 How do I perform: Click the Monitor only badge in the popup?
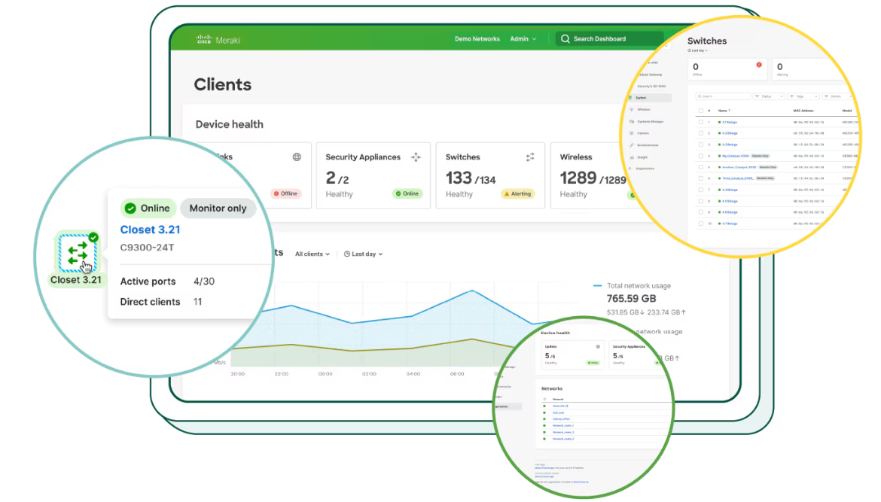(218, 208)
